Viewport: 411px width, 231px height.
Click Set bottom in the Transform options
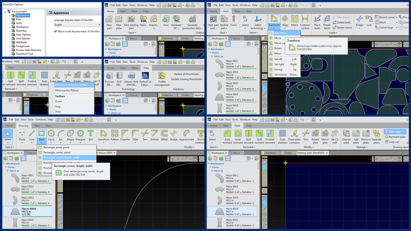click(281, 74)
